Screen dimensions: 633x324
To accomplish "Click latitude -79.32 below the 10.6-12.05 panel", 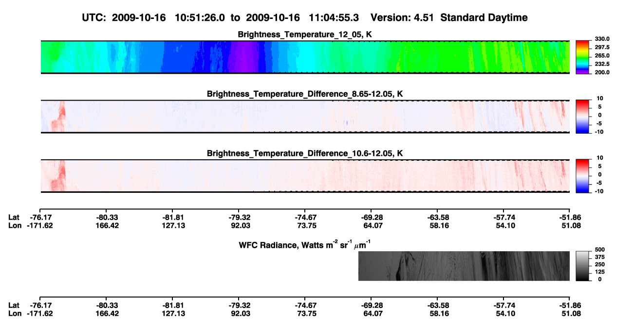I will point(239,218).
